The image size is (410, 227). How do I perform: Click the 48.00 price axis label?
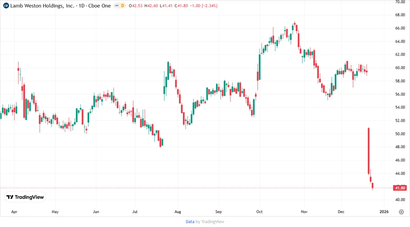click(x=400, y=147)
